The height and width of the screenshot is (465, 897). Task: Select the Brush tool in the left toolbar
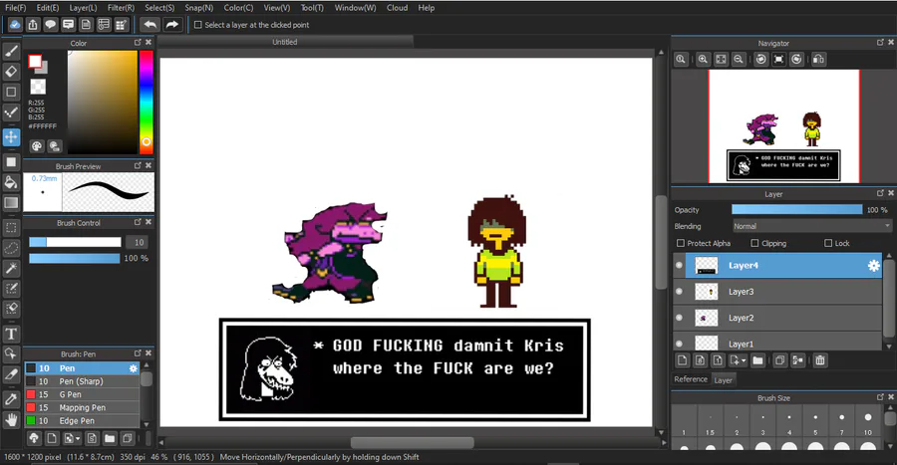(11, 52)
